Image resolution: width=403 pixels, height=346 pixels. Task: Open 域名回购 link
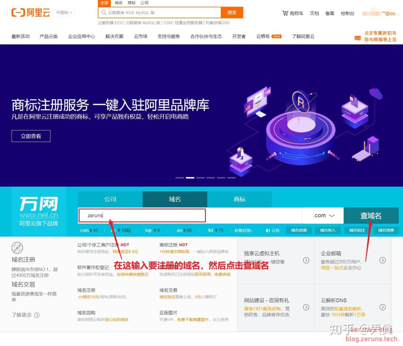(x=86, y=313)
